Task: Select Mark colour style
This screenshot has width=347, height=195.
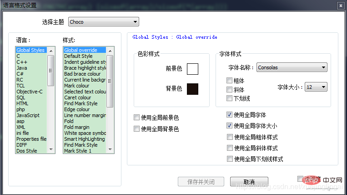Action: 85,86
